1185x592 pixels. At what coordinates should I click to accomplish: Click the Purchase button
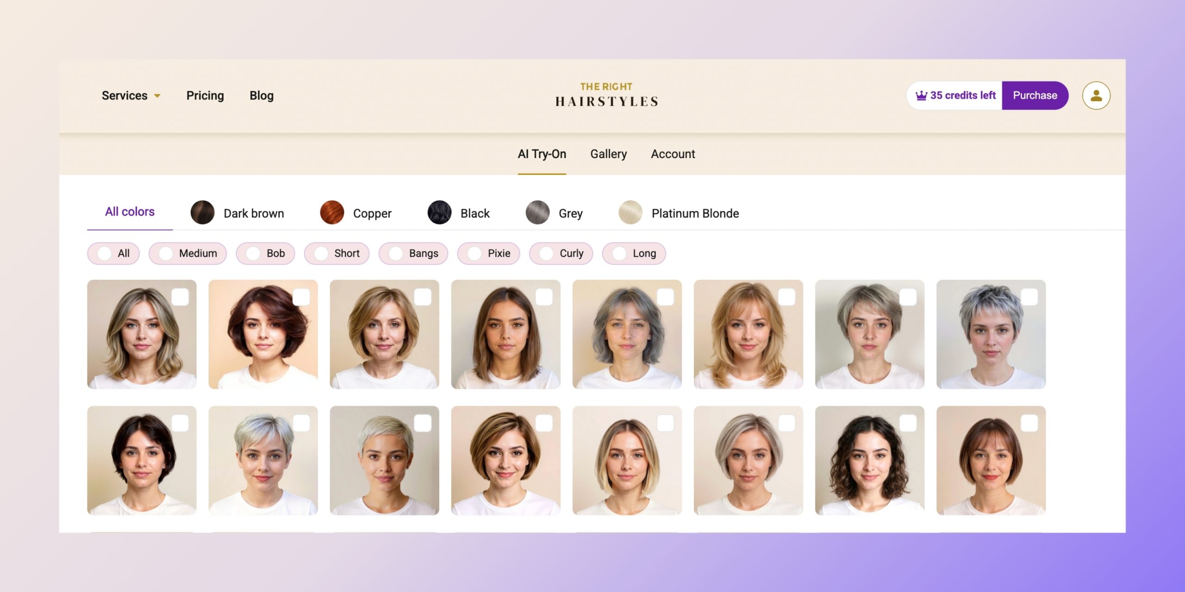tap(1035, 95)
